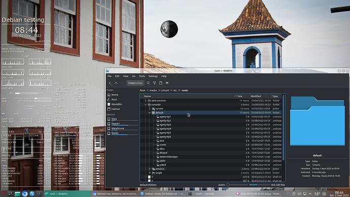
Task: Open the View menu
Action: tap(126, 76)
